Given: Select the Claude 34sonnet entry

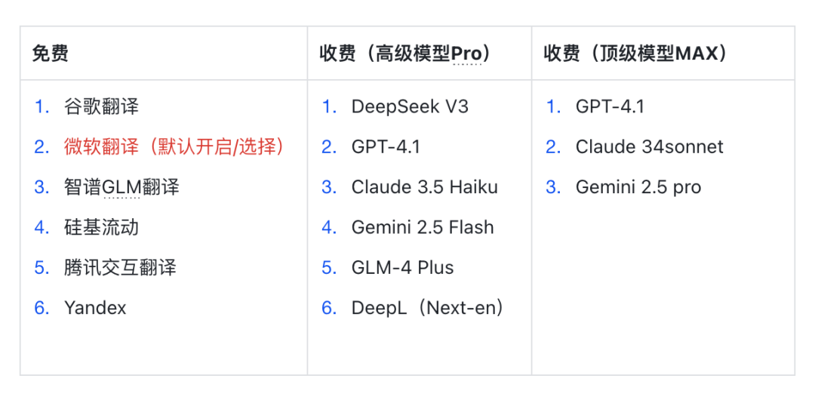Looking at the screenshot, I should [x=649, y=146].
